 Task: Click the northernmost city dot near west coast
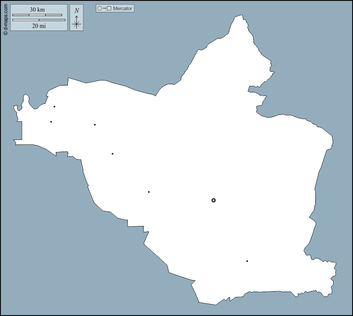55,106
